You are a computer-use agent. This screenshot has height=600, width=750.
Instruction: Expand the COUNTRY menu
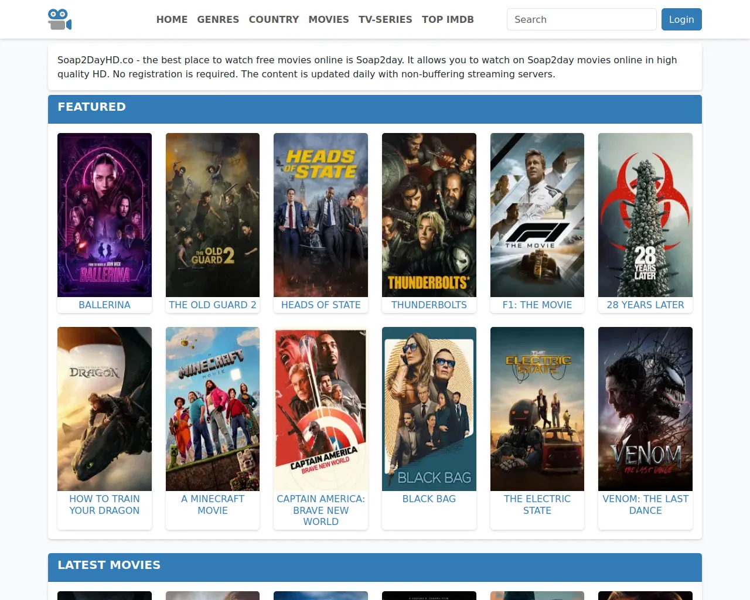pyautogui.click(x=274, y=19)
